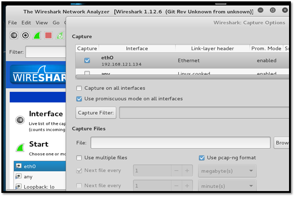Enable Use multiple files option
The image size is (295, 197).
(80, 158)
